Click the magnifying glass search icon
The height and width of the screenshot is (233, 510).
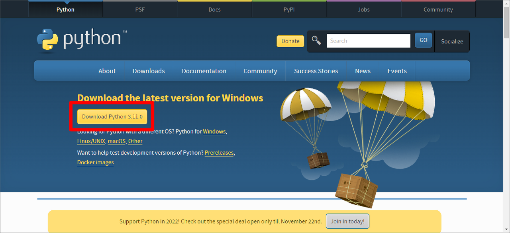pyautogui.click(x=316, y=41)
